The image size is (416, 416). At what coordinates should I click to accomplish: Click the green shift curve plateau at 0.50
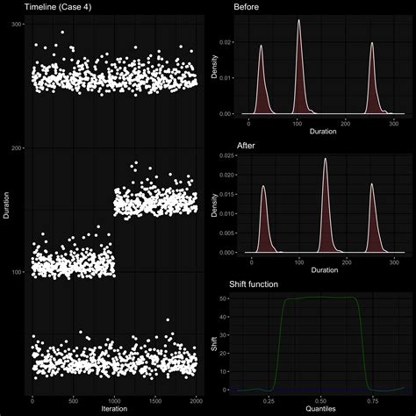click(321, 298)
